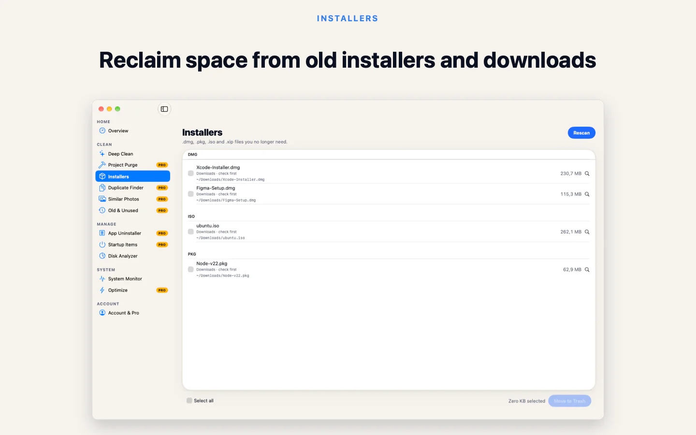Click the Duplicate Finder documents icon
The height and width of the screenshot is (435, 696).
(x=102, y=188)
